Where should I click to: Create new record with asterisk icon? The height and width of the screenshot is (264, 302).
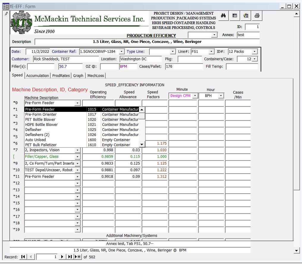click(78, 257)
